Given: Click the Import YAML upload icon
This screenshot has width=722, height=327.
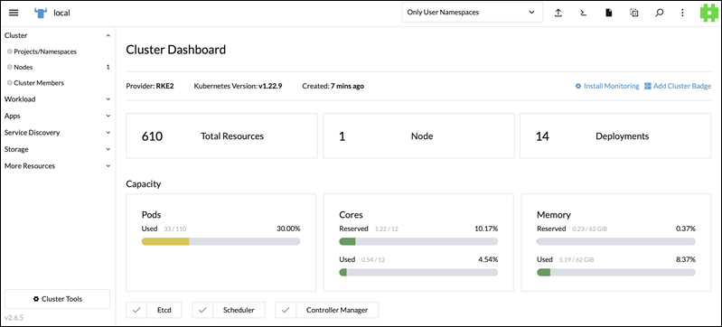Looking at the screenshot, I should 558,13.
